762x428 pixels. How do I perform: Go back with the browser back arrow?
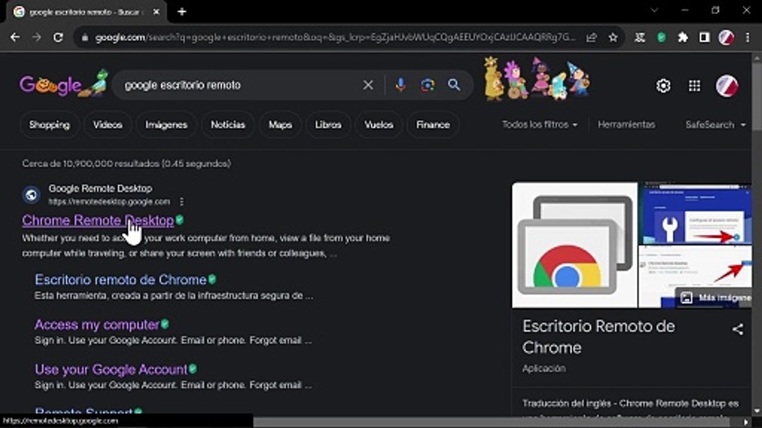(15, 37)
